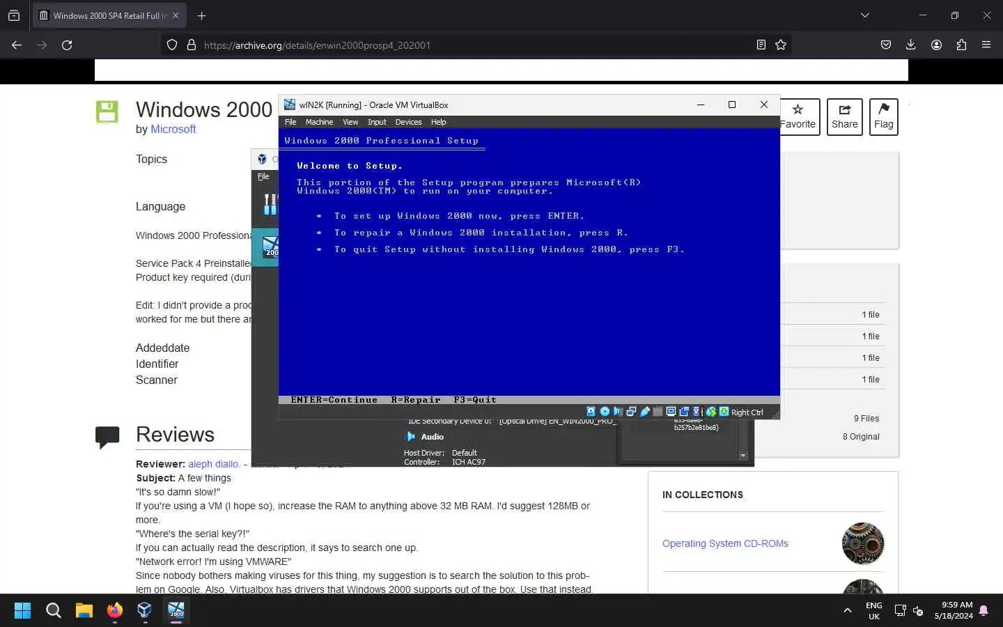
Task: Click the tracking protection shield icon
Action: [172, 45]
